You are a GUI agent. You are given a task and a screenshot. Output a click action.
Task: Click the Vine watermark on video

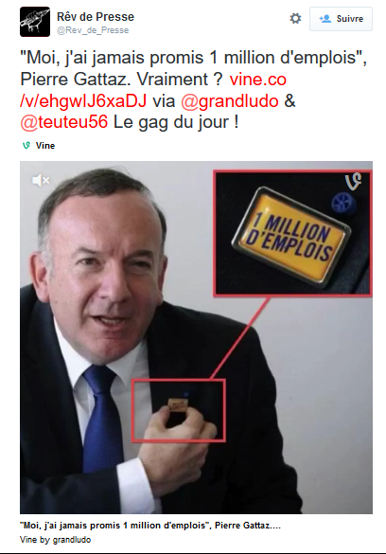pos(353,181)
